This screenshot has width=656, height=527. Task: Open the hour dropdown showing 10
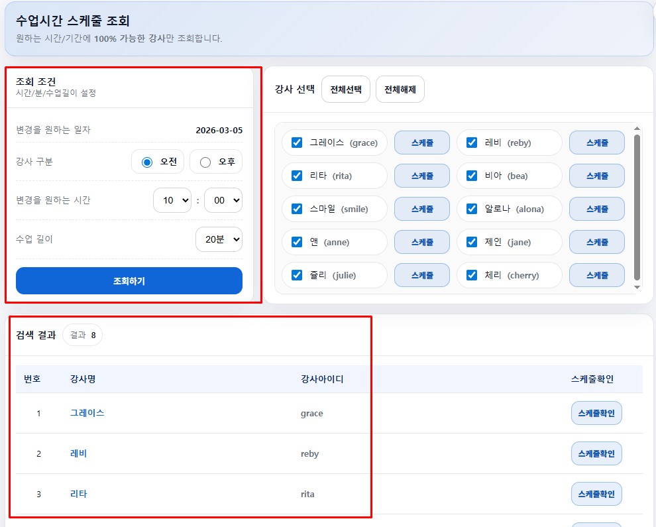click(172, 200)
